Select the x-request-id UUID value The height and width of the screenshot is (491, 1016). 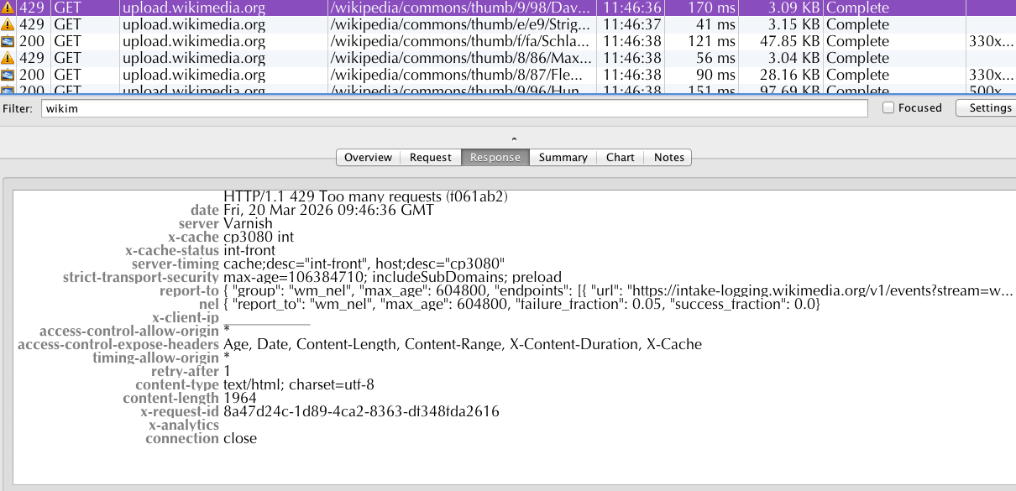361,411
